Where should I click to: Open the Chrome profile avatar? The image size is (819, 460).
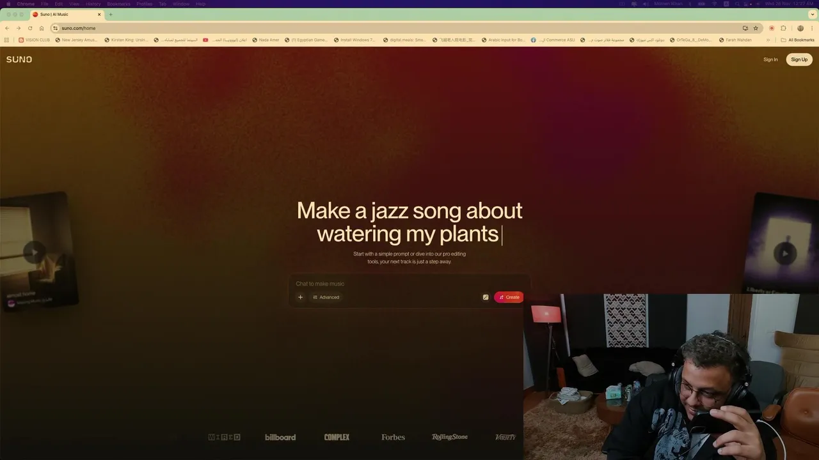(x=800, y=28)
